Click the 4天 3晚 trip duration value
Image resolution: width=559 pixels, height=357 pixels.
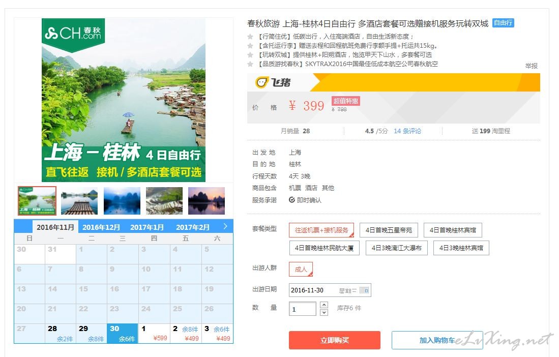300,176
